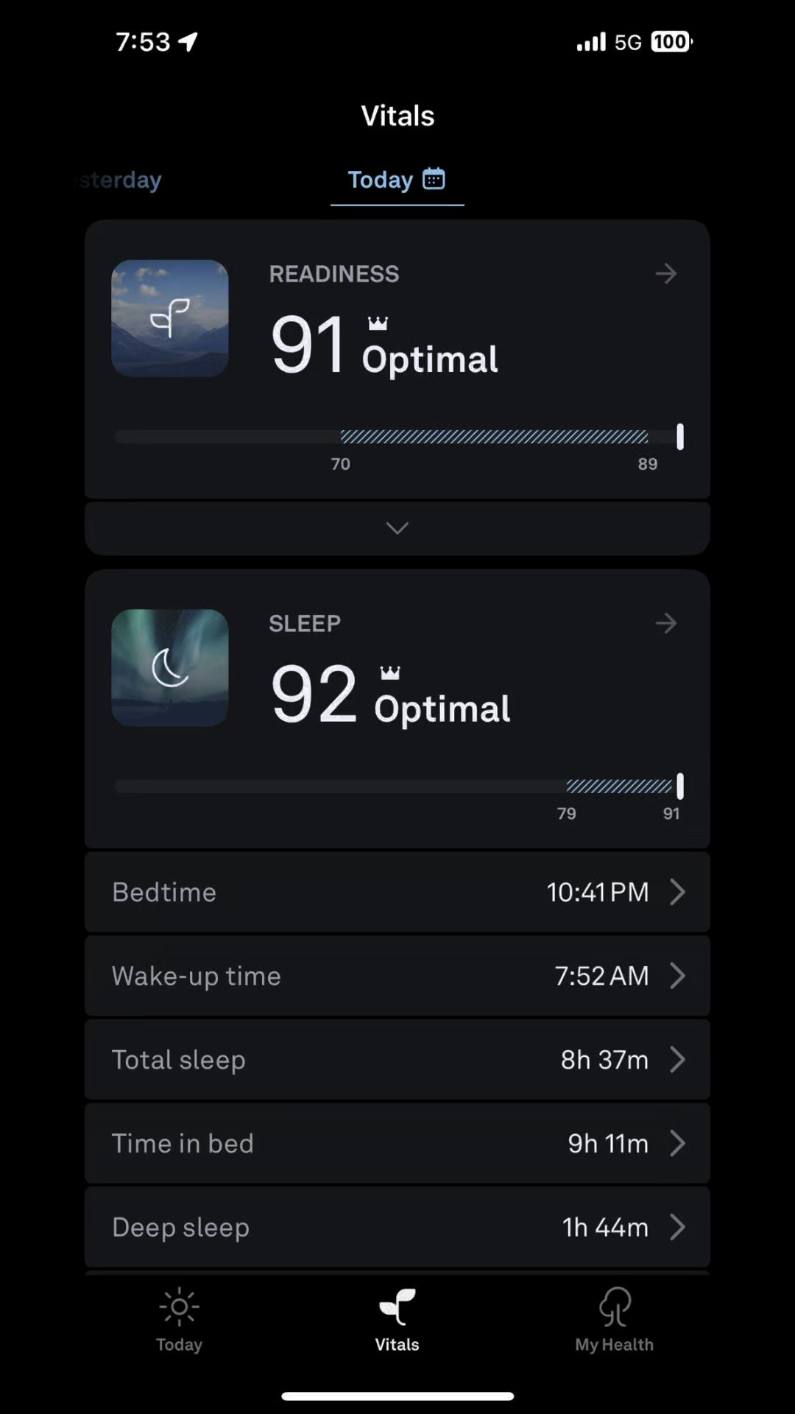795x1414 pixels.
Task: Expand the Total sleep row chevron
Action: [x=678, y=1060]
